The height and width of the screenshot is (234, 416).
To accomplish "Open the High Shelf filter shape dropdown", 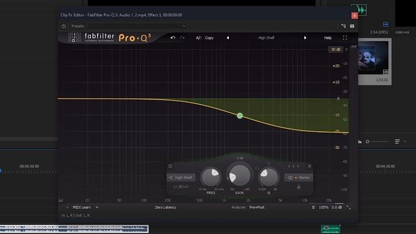I will pyautogui.click(x=181, y=177).
